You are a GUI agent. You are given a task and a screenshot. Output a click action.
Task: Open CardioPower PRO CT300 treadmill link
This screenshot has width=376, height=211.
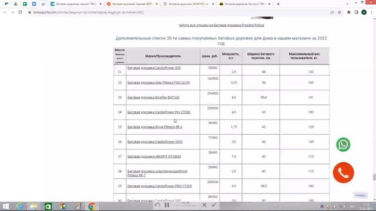[x=159, y=186]
